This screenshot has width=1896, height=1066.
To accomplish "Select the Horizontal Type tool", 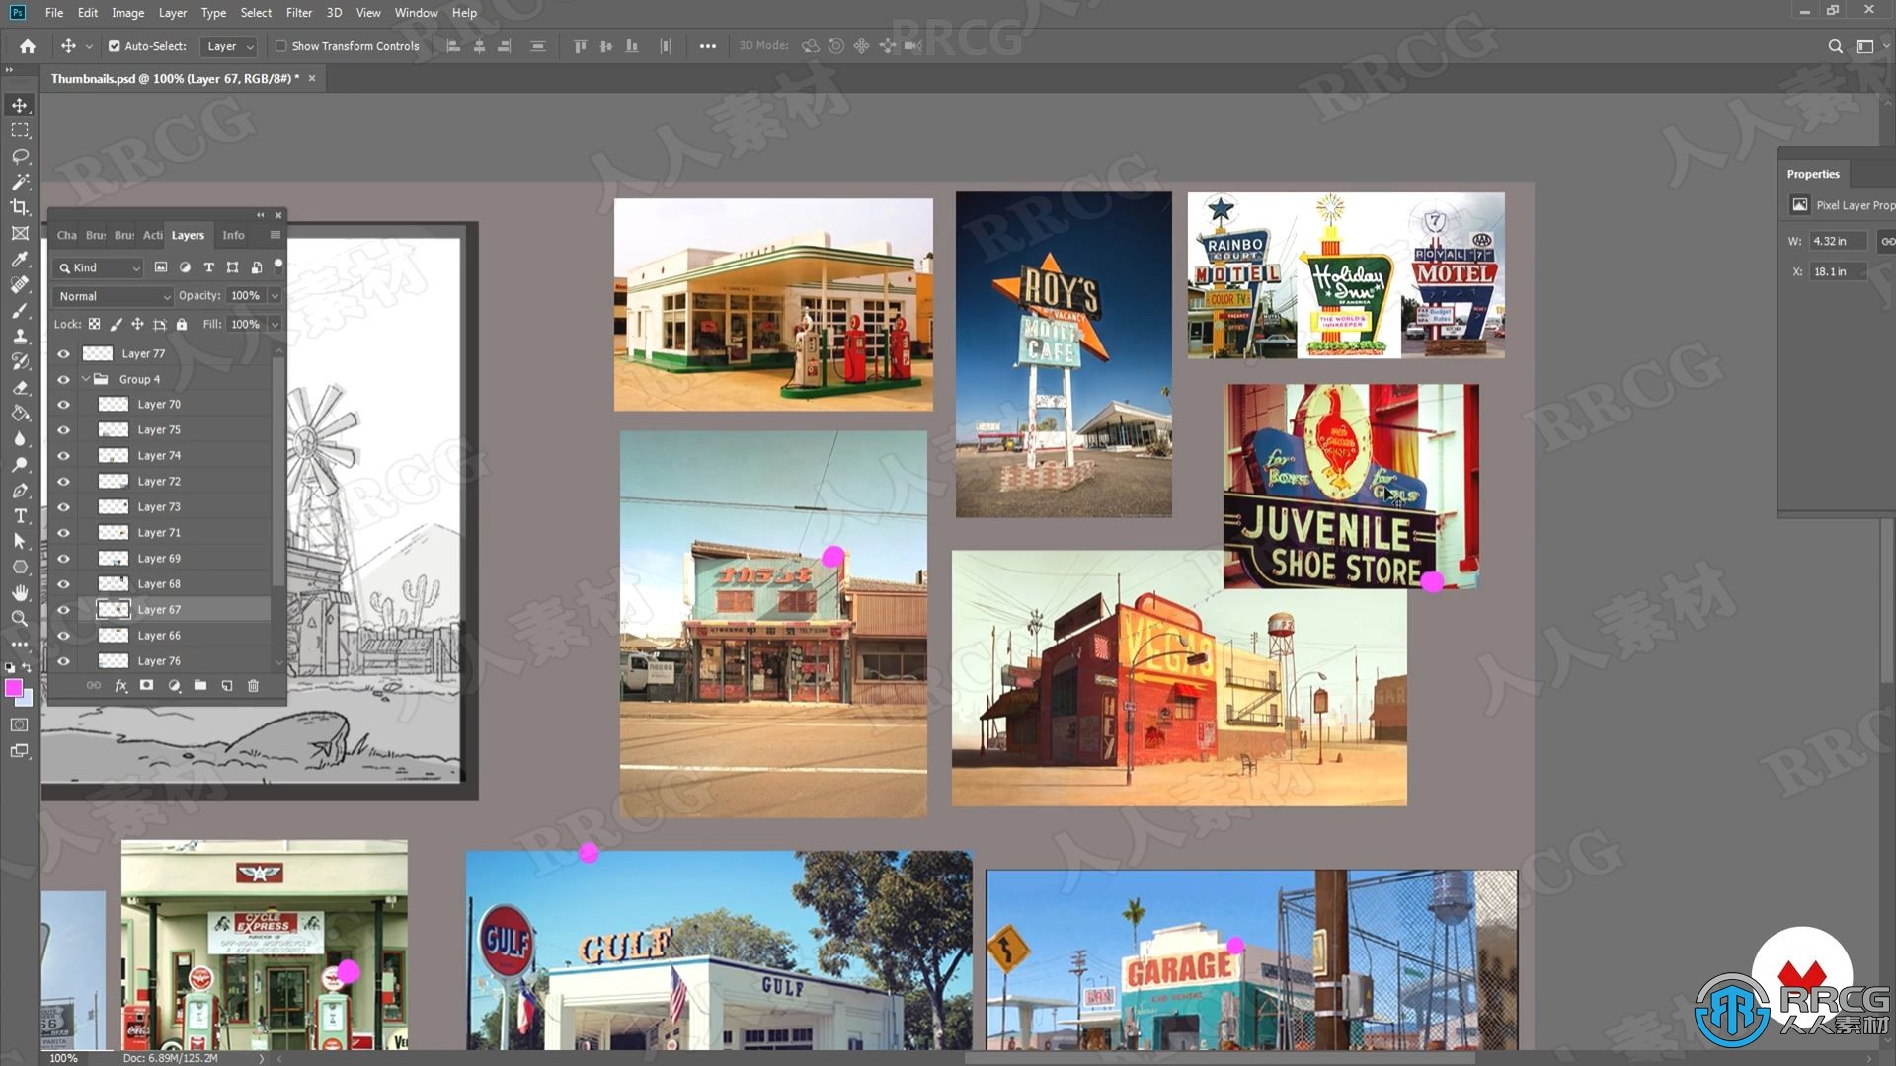I will pyautogui.click(x=20, y=515).
